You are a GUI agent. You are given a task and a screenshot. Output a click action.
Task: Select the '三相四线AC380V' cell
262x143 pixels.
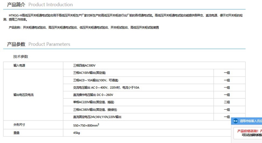point(154,66)
